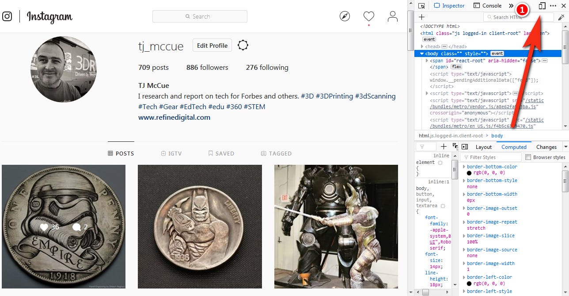Expand border-image-outset computed property
Image resolution: width=569 pixels, height=296 pixels.
464,209
